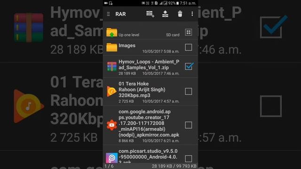Toggle the select-all grid icon
Viewport: 301px width, 169px height.
point(189,32)
